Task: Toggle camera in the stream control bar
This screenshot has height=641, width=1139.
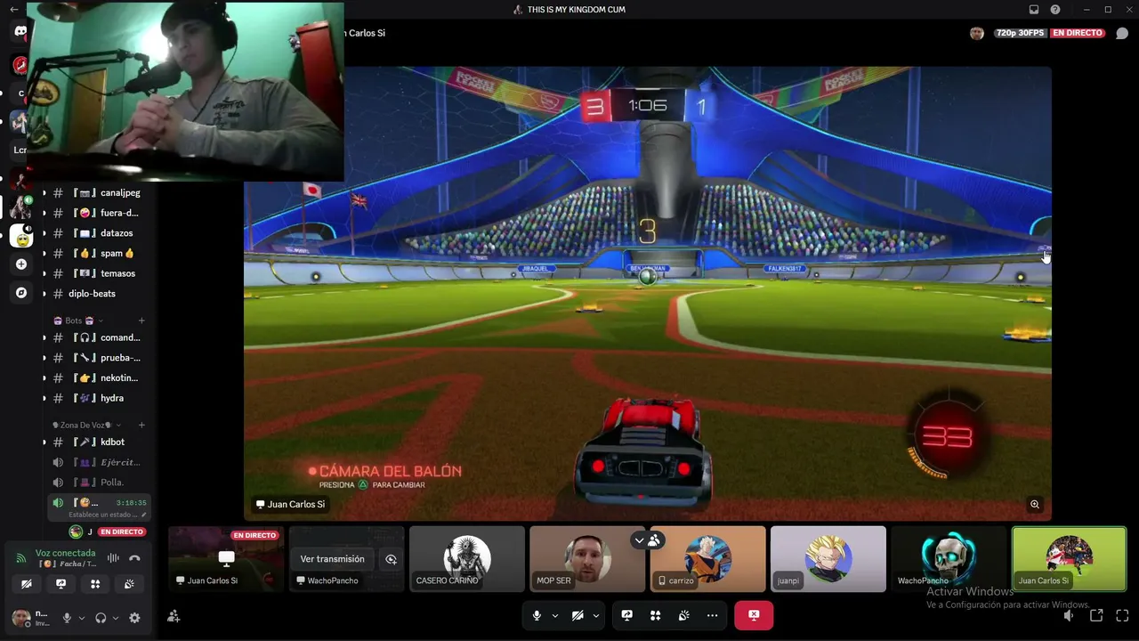Action: (x=578, y=615)
